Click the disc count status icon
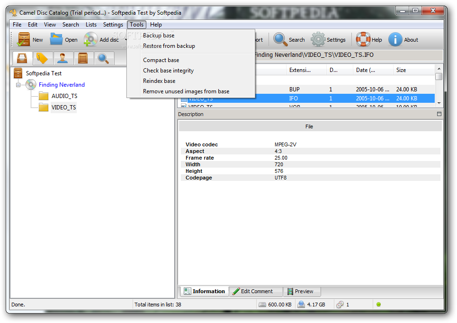The image size is (457, 323). click(x=340, y=305)
